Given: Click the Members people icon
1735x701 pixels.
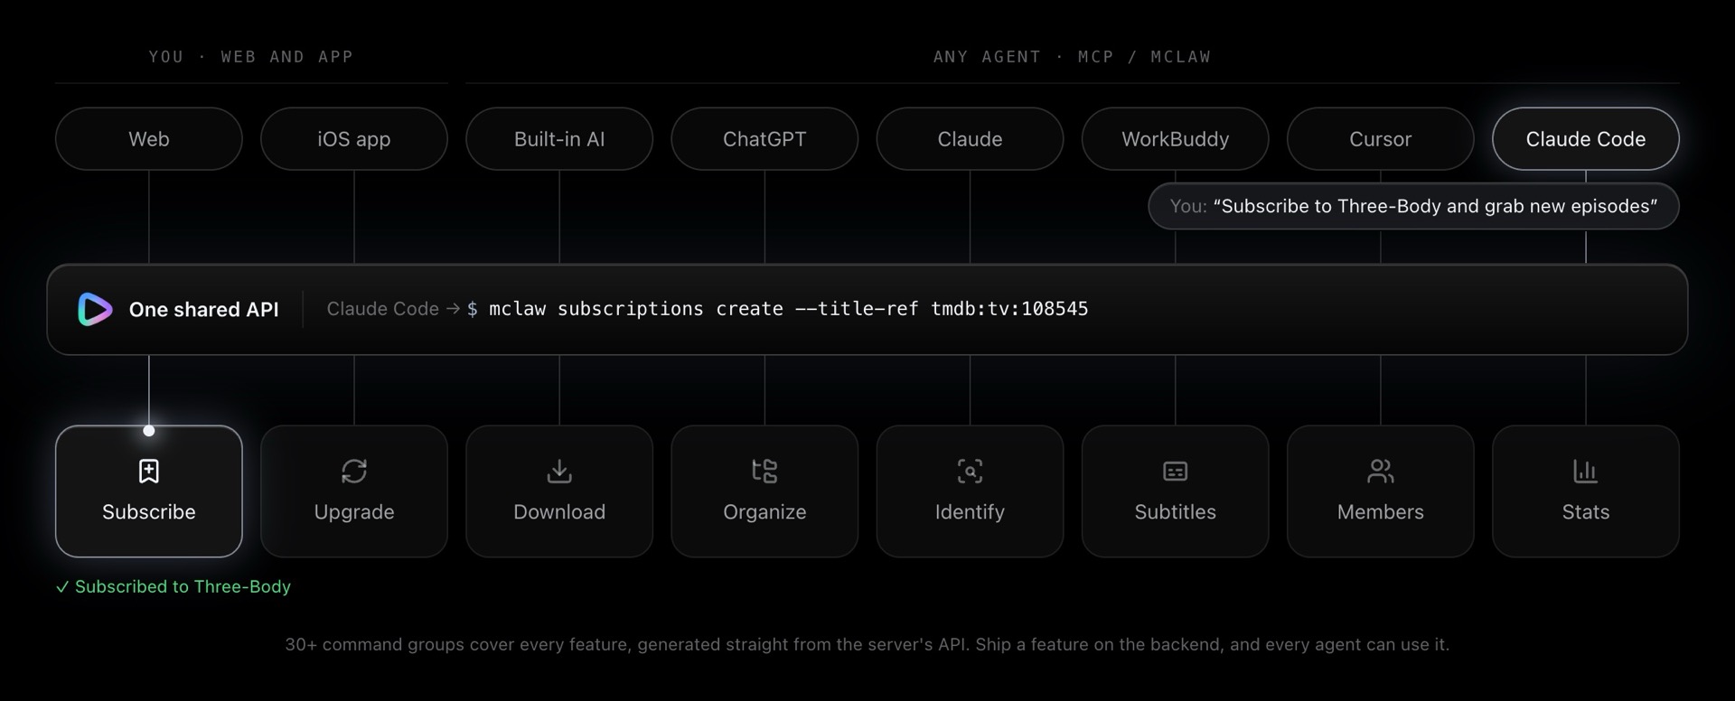Looking at the screenshot, I should tap(1381, 471).
